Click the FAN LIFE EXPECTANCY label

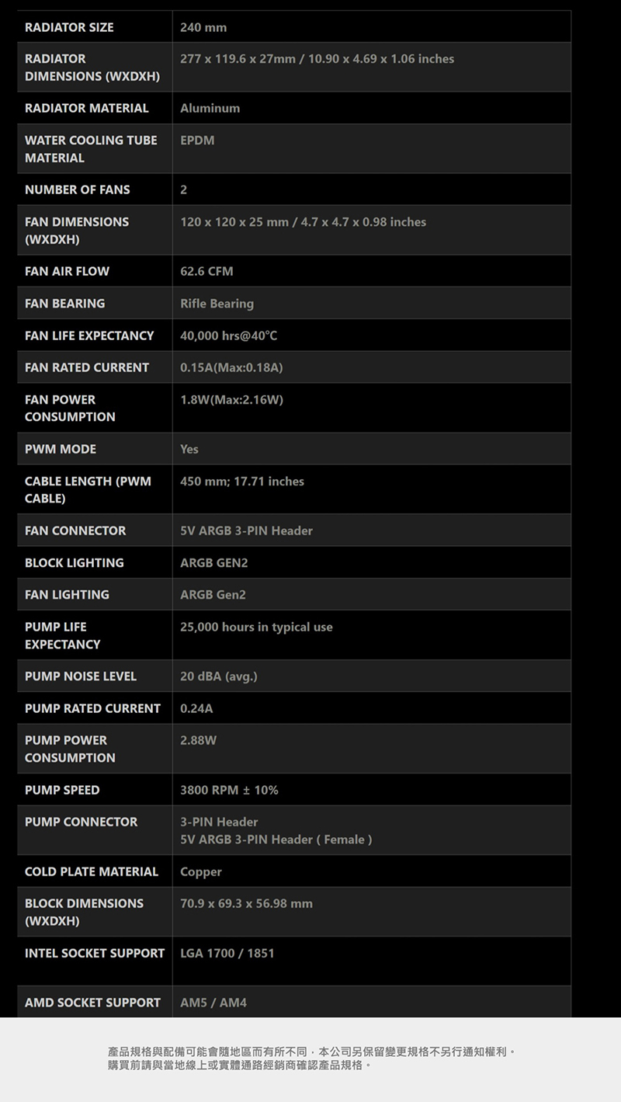[89, 335]
